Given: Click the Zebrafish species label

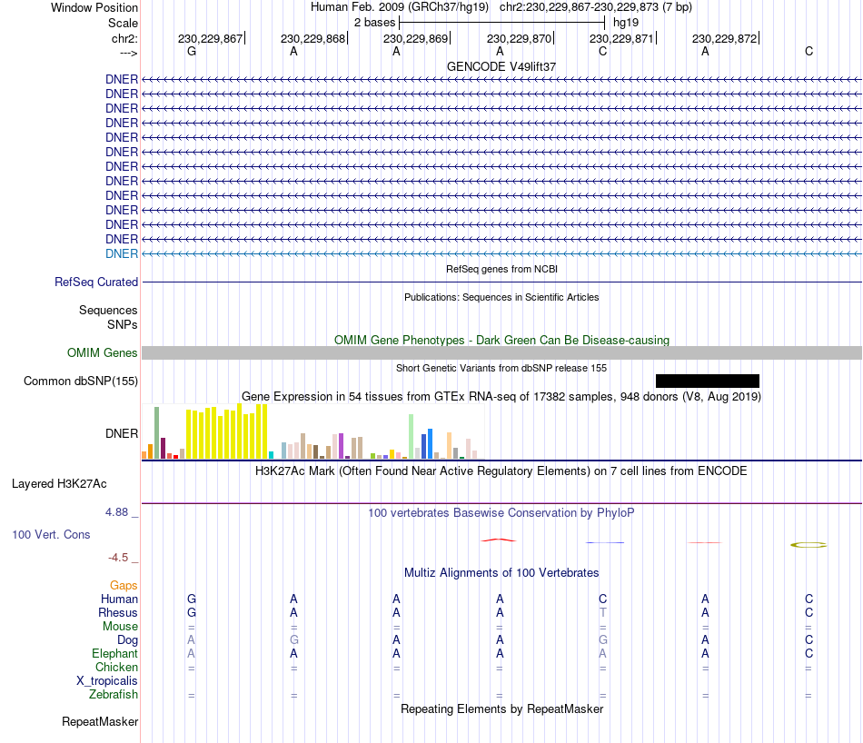Looking at the screenshot, I should tap(114, 694).
